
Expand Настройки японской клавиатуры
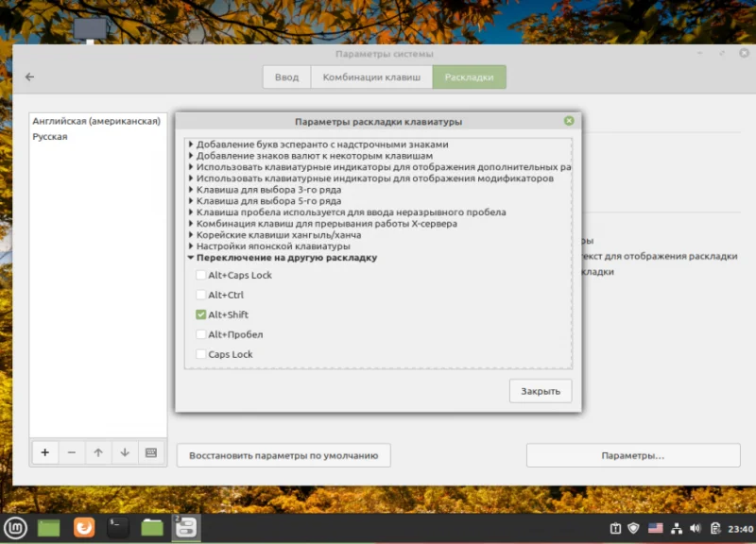pyautogui.click(x=191, y=246)
